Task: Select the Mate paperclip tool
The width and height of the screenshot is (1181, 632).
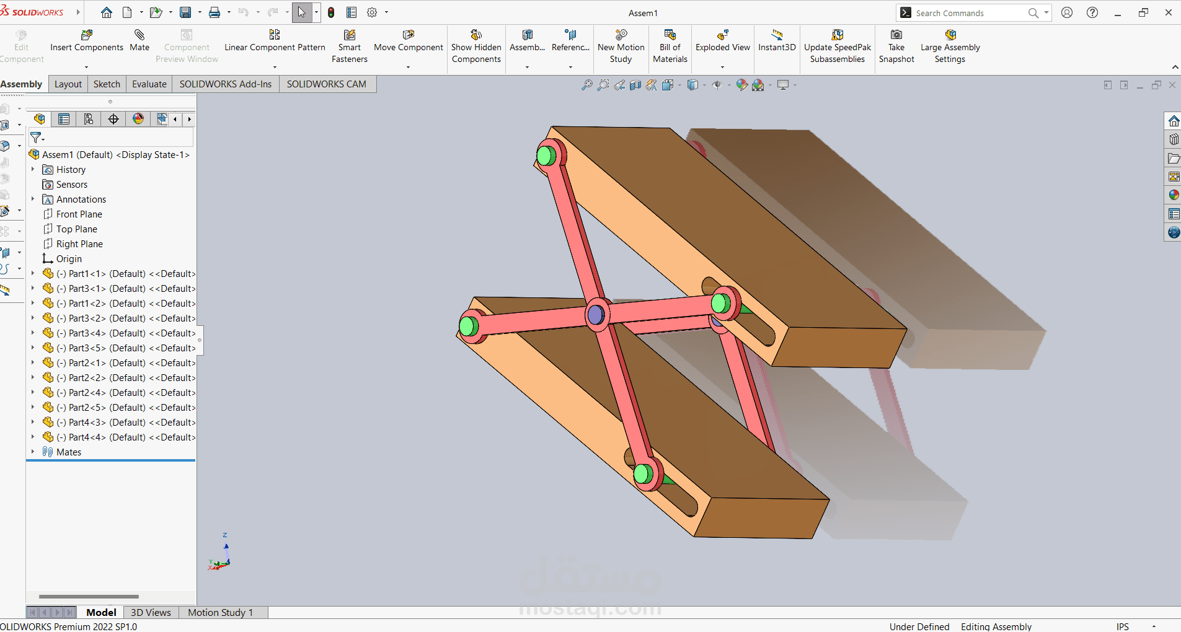Action: (139, 41)
